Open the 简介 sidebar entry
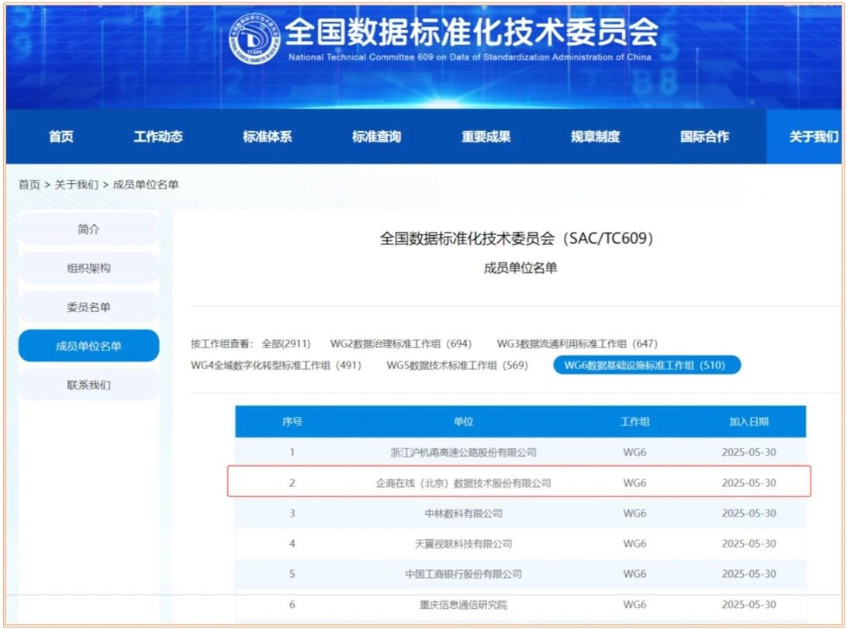This screenshot has width=847, height=629. click(88, 230)
